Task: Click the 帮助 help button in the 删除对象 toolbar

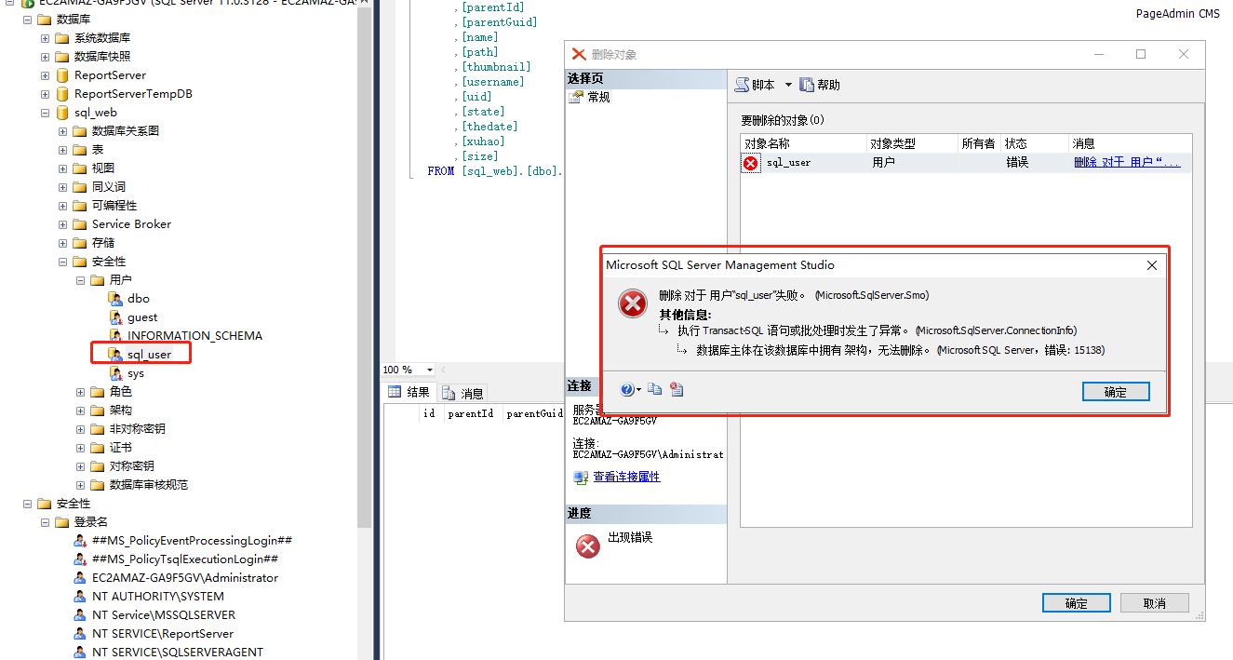Action: 820,85
